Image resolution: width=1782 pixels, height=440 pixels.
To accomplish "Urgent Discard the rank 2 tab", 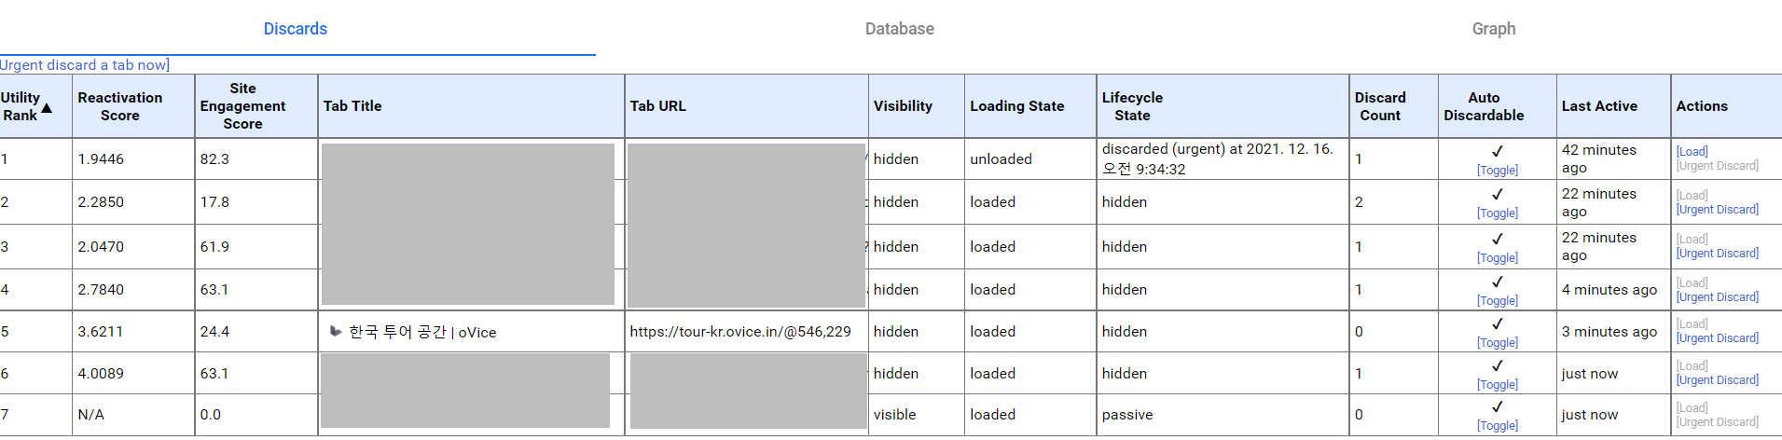I will (x=1717, y=210).
